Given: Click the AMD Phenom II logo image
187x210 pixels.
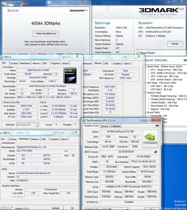Looking at the screenshot, I should tap(70, 76).
